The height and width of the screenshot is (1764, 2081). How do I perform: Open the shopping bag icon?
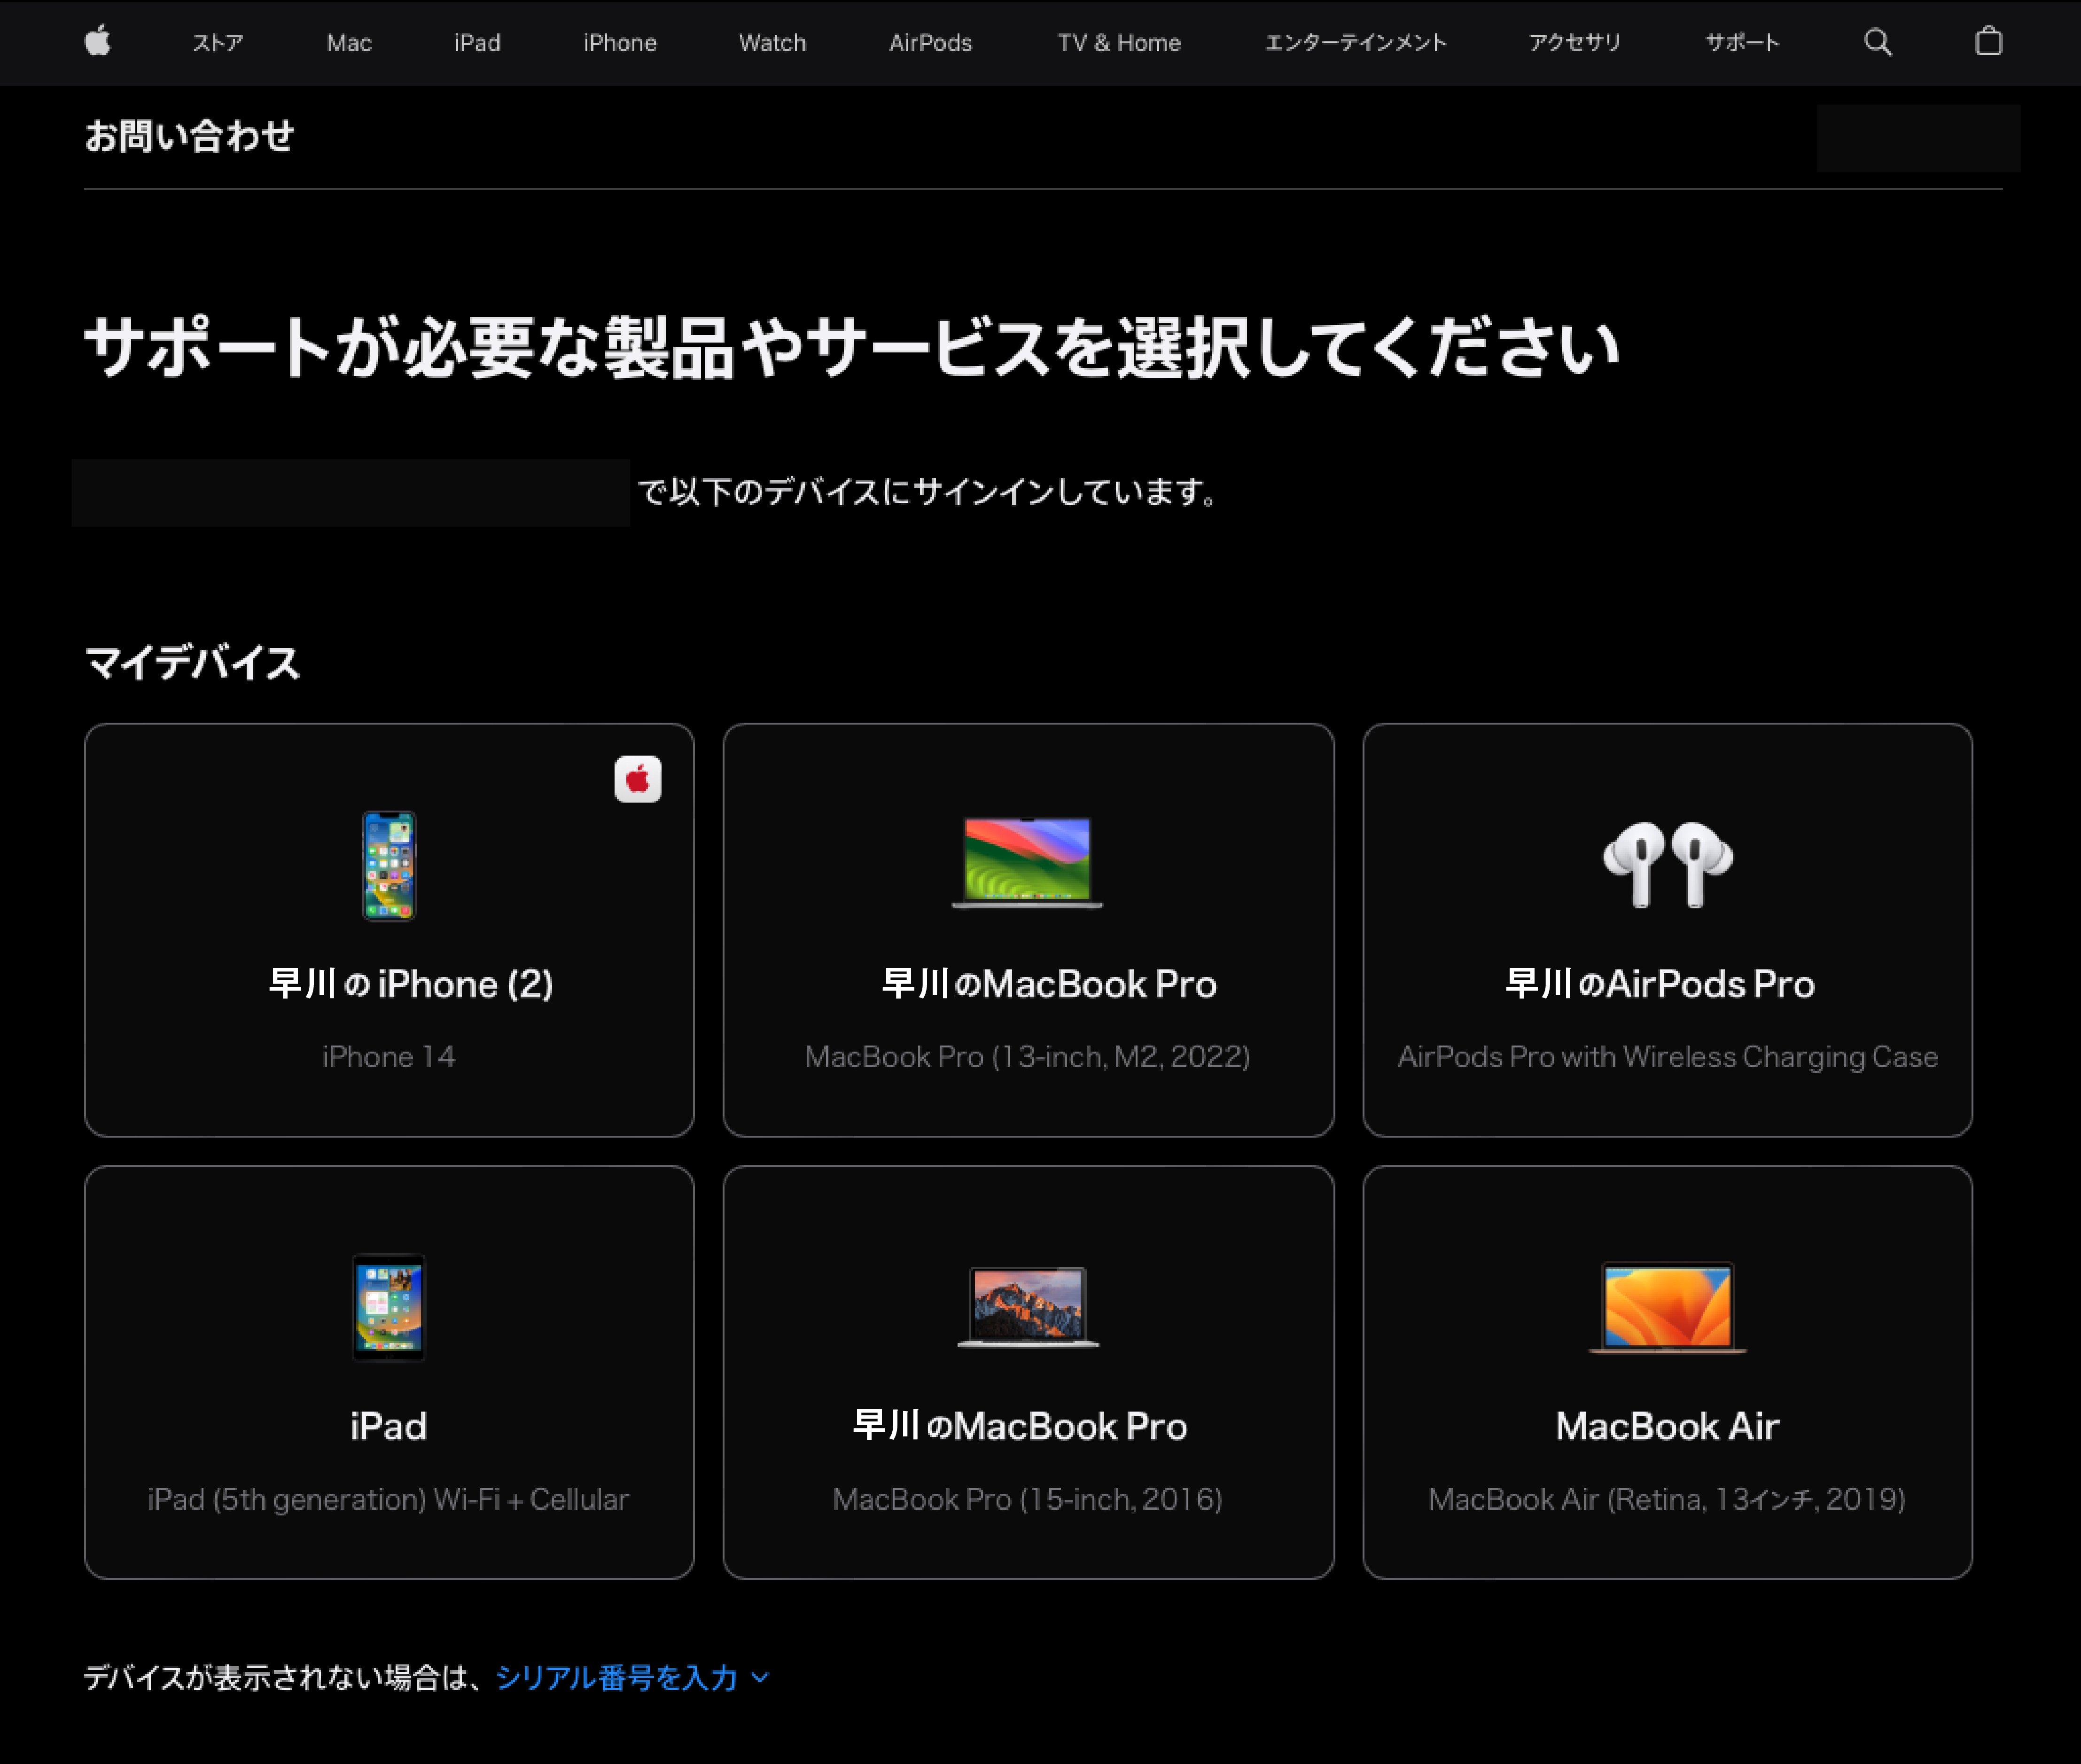pos(1988,41)
